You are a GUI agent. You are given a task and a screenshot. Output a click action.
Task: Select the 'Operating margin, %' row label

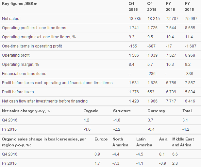click(x=20, y=65)
